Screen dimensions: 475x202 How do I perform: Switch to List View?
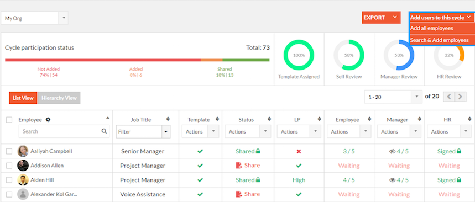pos(23,98)
